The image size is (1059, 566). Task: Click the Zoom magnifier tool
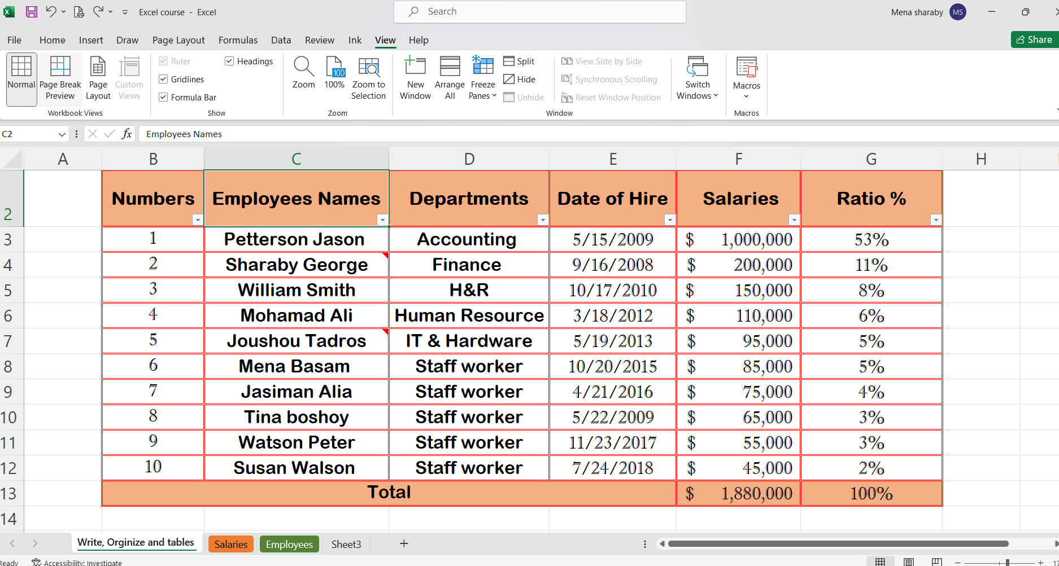304,73
